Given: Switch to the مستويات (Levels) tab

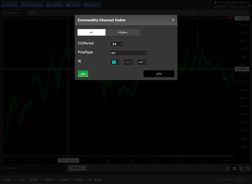Looking at the screenshot, I should pos(123,32).
